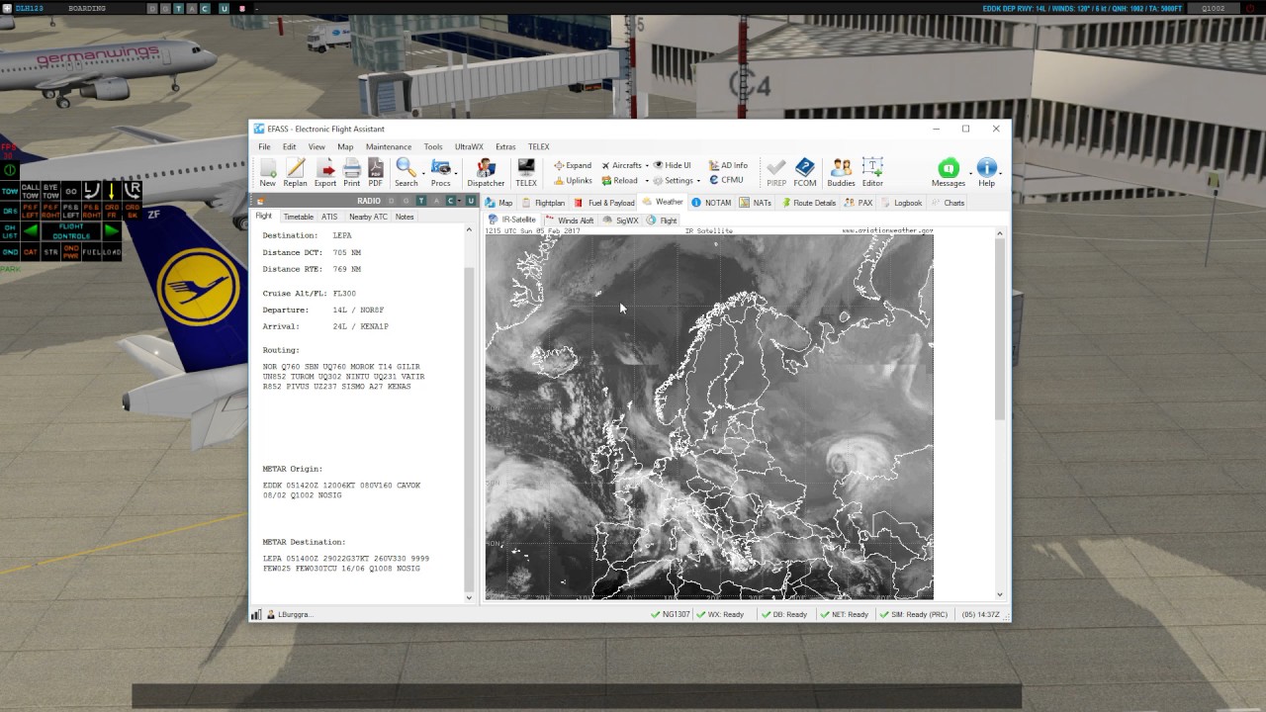The image size is (1266, 712).
Task: Open the Buddies icon
Action: click(841, 167)
